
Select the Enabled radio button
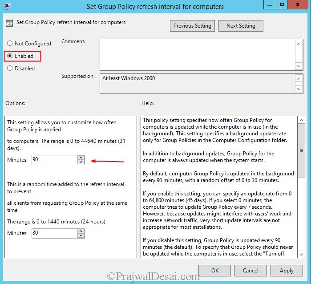coord(10,56)
